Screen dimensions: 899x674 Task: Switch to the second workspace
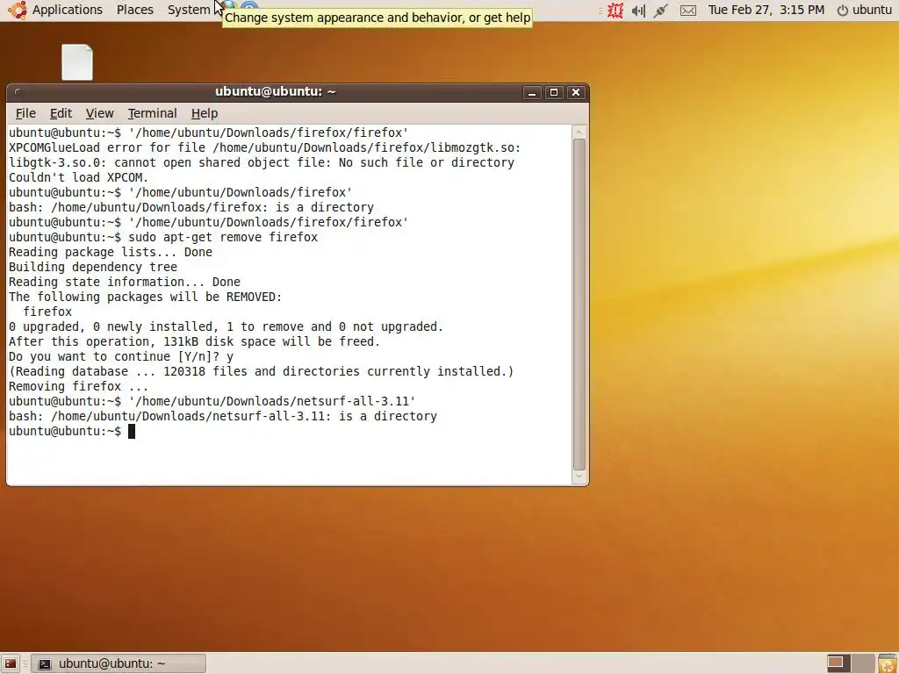[863, 663]
